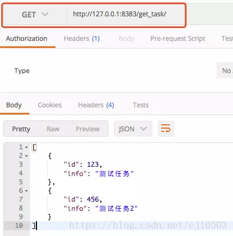Click the string "测试任务" on line 4
233x236 pixels.
114,173
